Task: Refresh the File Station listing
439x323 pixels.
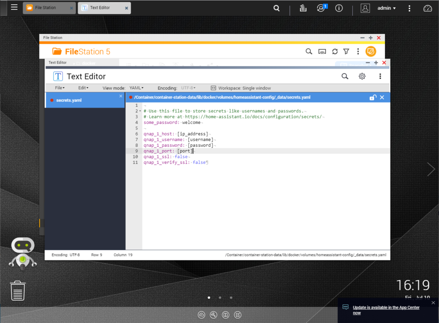Action: [335, 51]
